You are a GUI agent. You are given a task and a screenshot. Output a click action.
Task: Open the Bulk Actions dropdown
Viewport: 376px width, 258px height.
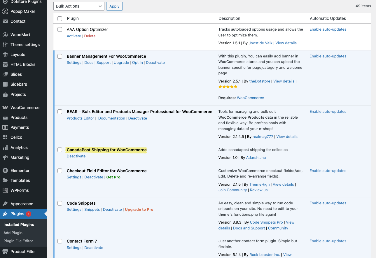pyautogui.click(x=79, y=6)
